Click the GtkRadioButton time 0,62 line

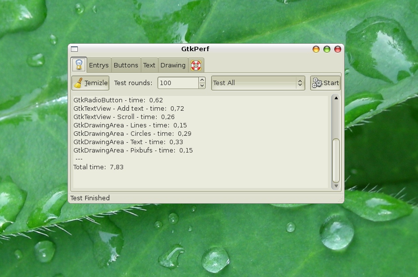coord(118,100)
